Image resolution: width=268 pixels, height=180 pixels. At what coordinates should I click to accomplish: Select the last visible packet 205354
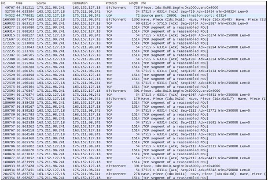click(x=133, y=178)
